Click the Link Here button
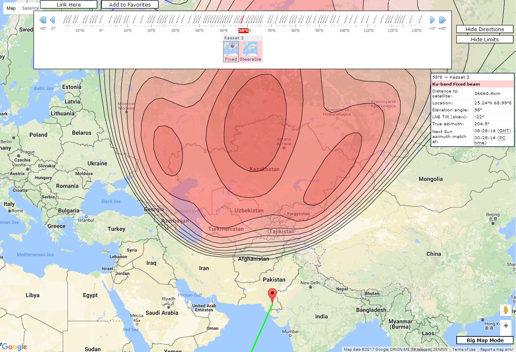 point(69,5)
